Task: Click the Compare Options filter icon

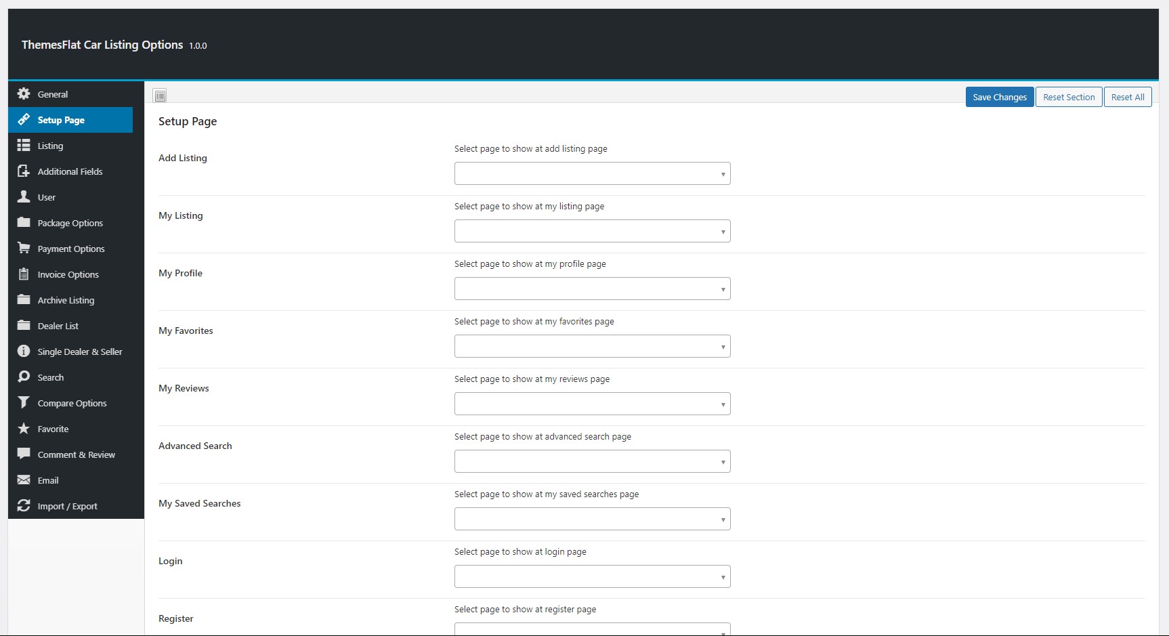Action: coord(24,402)
